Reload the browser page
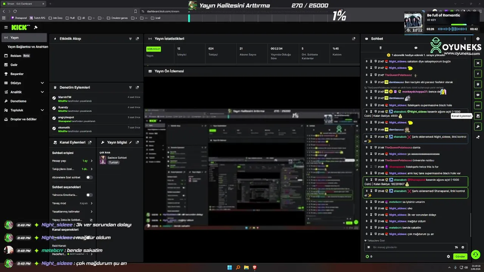The image size is (484, 272). 15,11
